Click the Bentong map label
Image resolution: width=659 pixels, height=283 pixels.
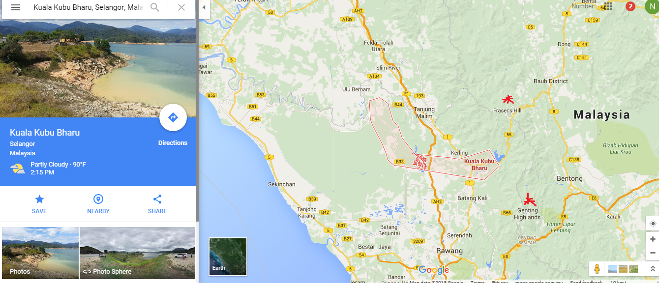coord(569,178)
